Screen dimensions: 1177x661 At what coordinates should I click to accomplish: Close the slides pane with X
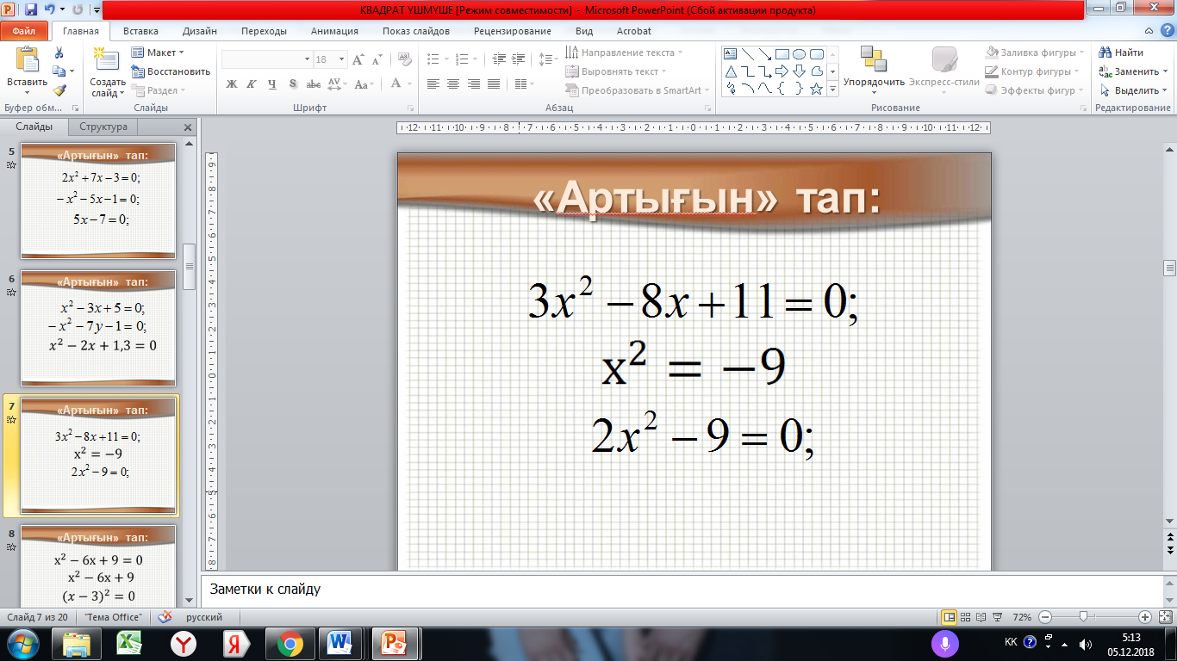188,127
